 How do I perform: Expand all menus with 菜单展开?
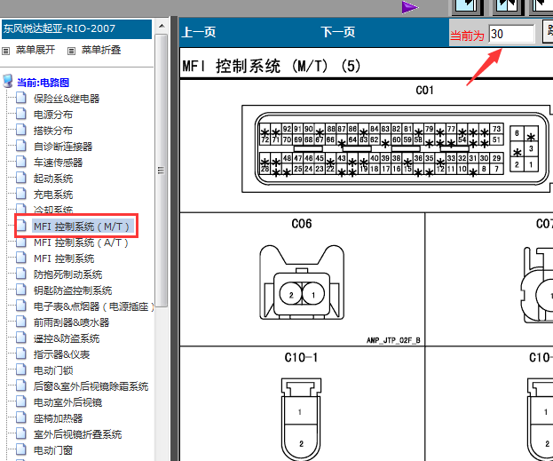coord(36,50)
